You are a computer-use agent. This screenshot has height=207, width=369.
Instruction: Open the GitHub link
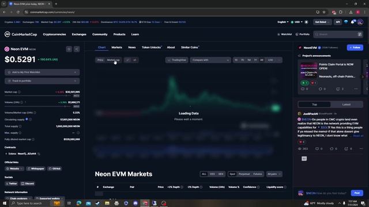click(55, 168)
